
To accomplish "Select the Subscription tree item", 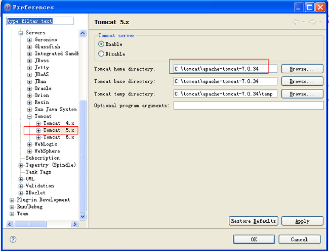I will (43, 158).
